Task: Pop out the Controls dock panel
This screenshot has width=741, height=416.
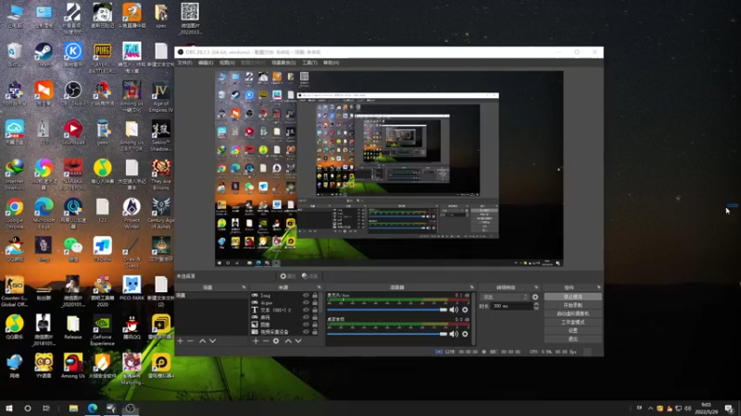Action: click(x=598, y=288)
